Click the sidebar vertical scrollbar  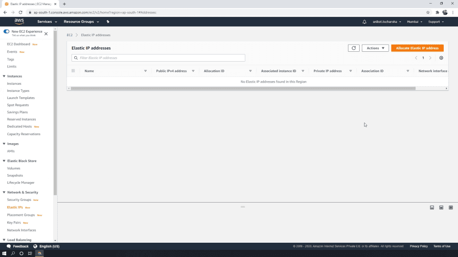coord(55,113)
